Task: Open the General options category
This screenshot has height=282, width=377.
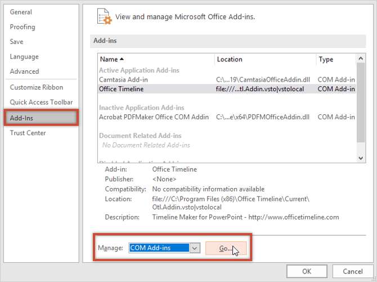Action: [x=21, y=12]
